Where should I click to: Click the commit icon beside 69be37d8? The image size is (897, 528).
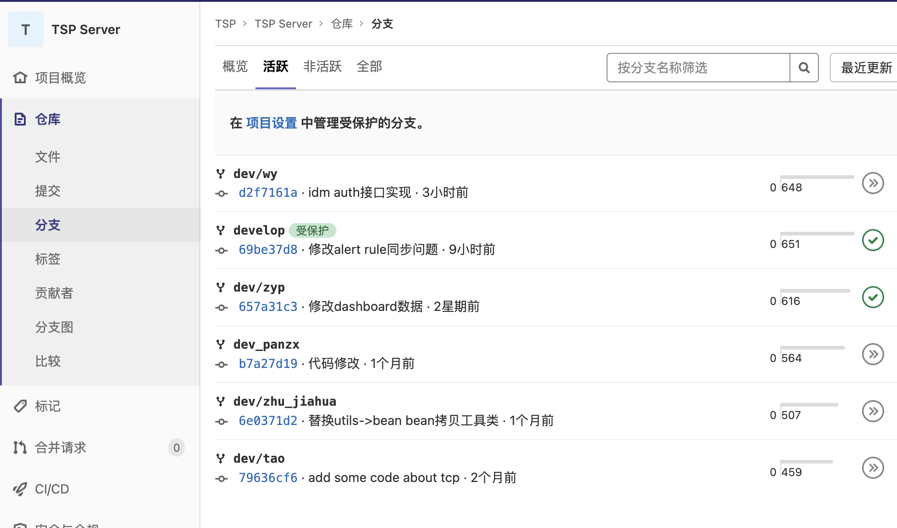[222, 250]
